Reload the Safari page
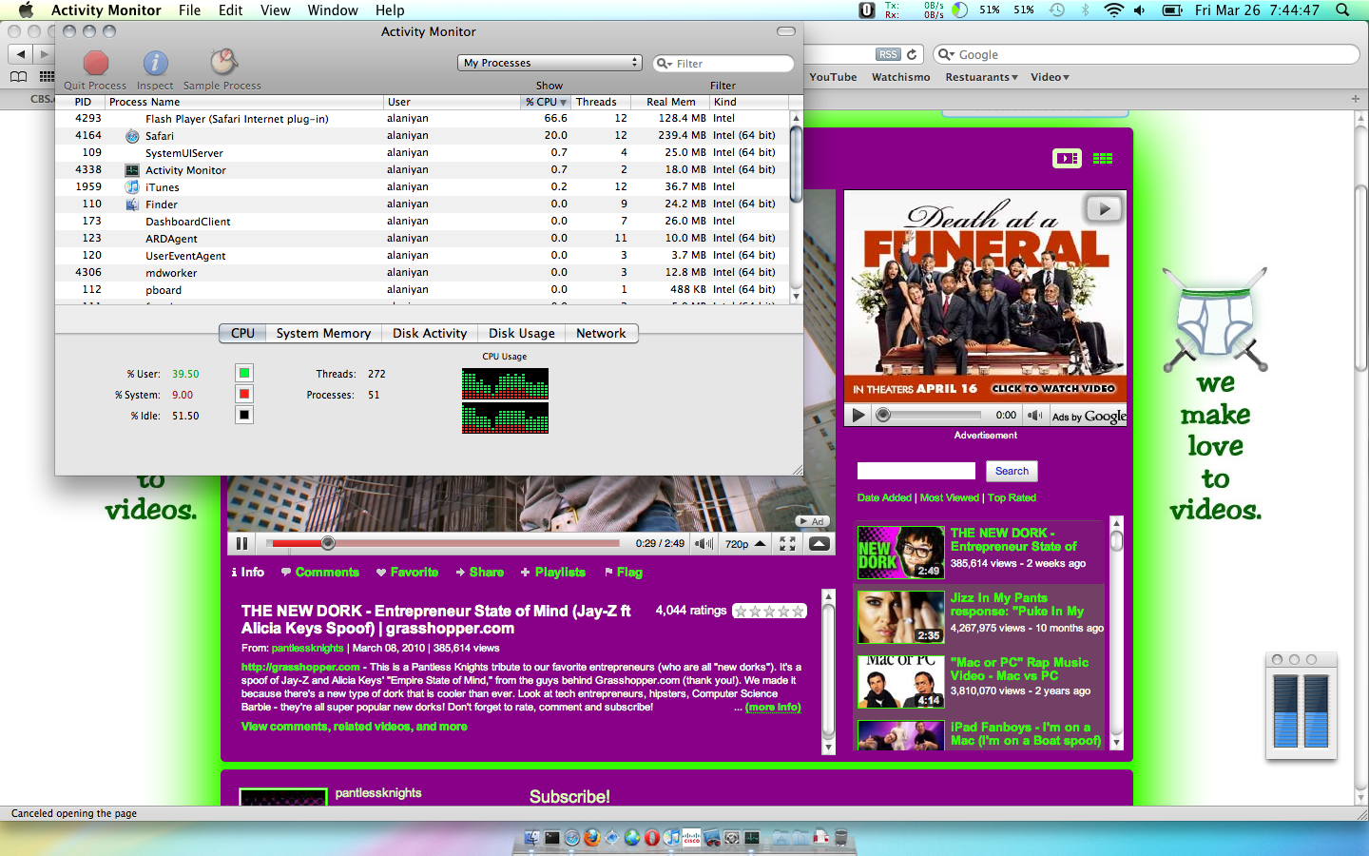This screenshot has width=1369, height=856. click(912, 55)
